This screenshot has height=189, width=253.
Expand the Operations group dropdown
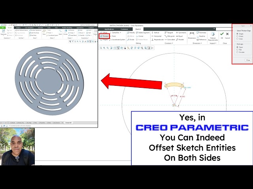coord(7,38)
